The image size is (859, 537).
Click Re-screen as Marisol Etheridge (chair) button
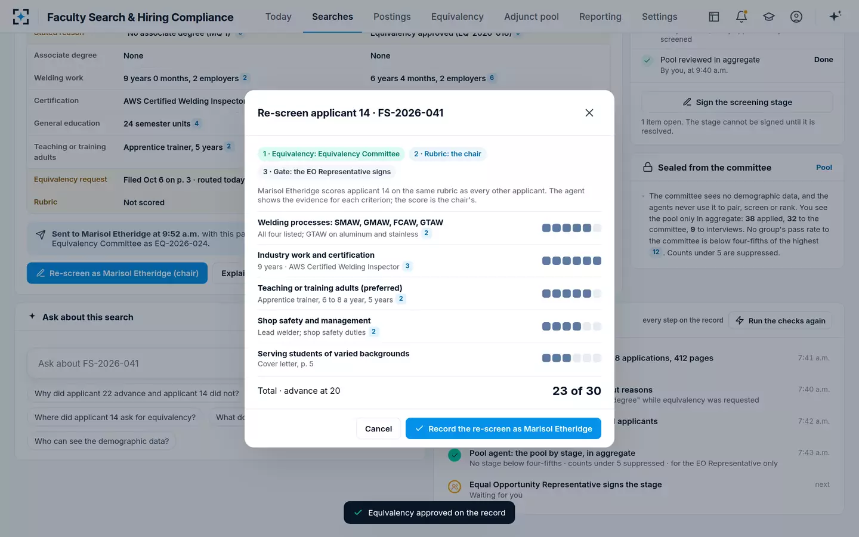pos(118,273)
